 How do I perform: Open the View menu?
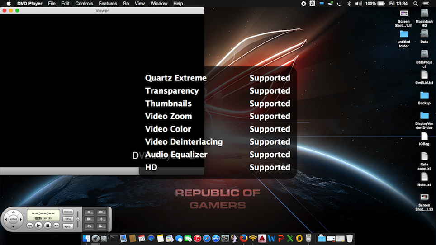click(x=140, y=4)
